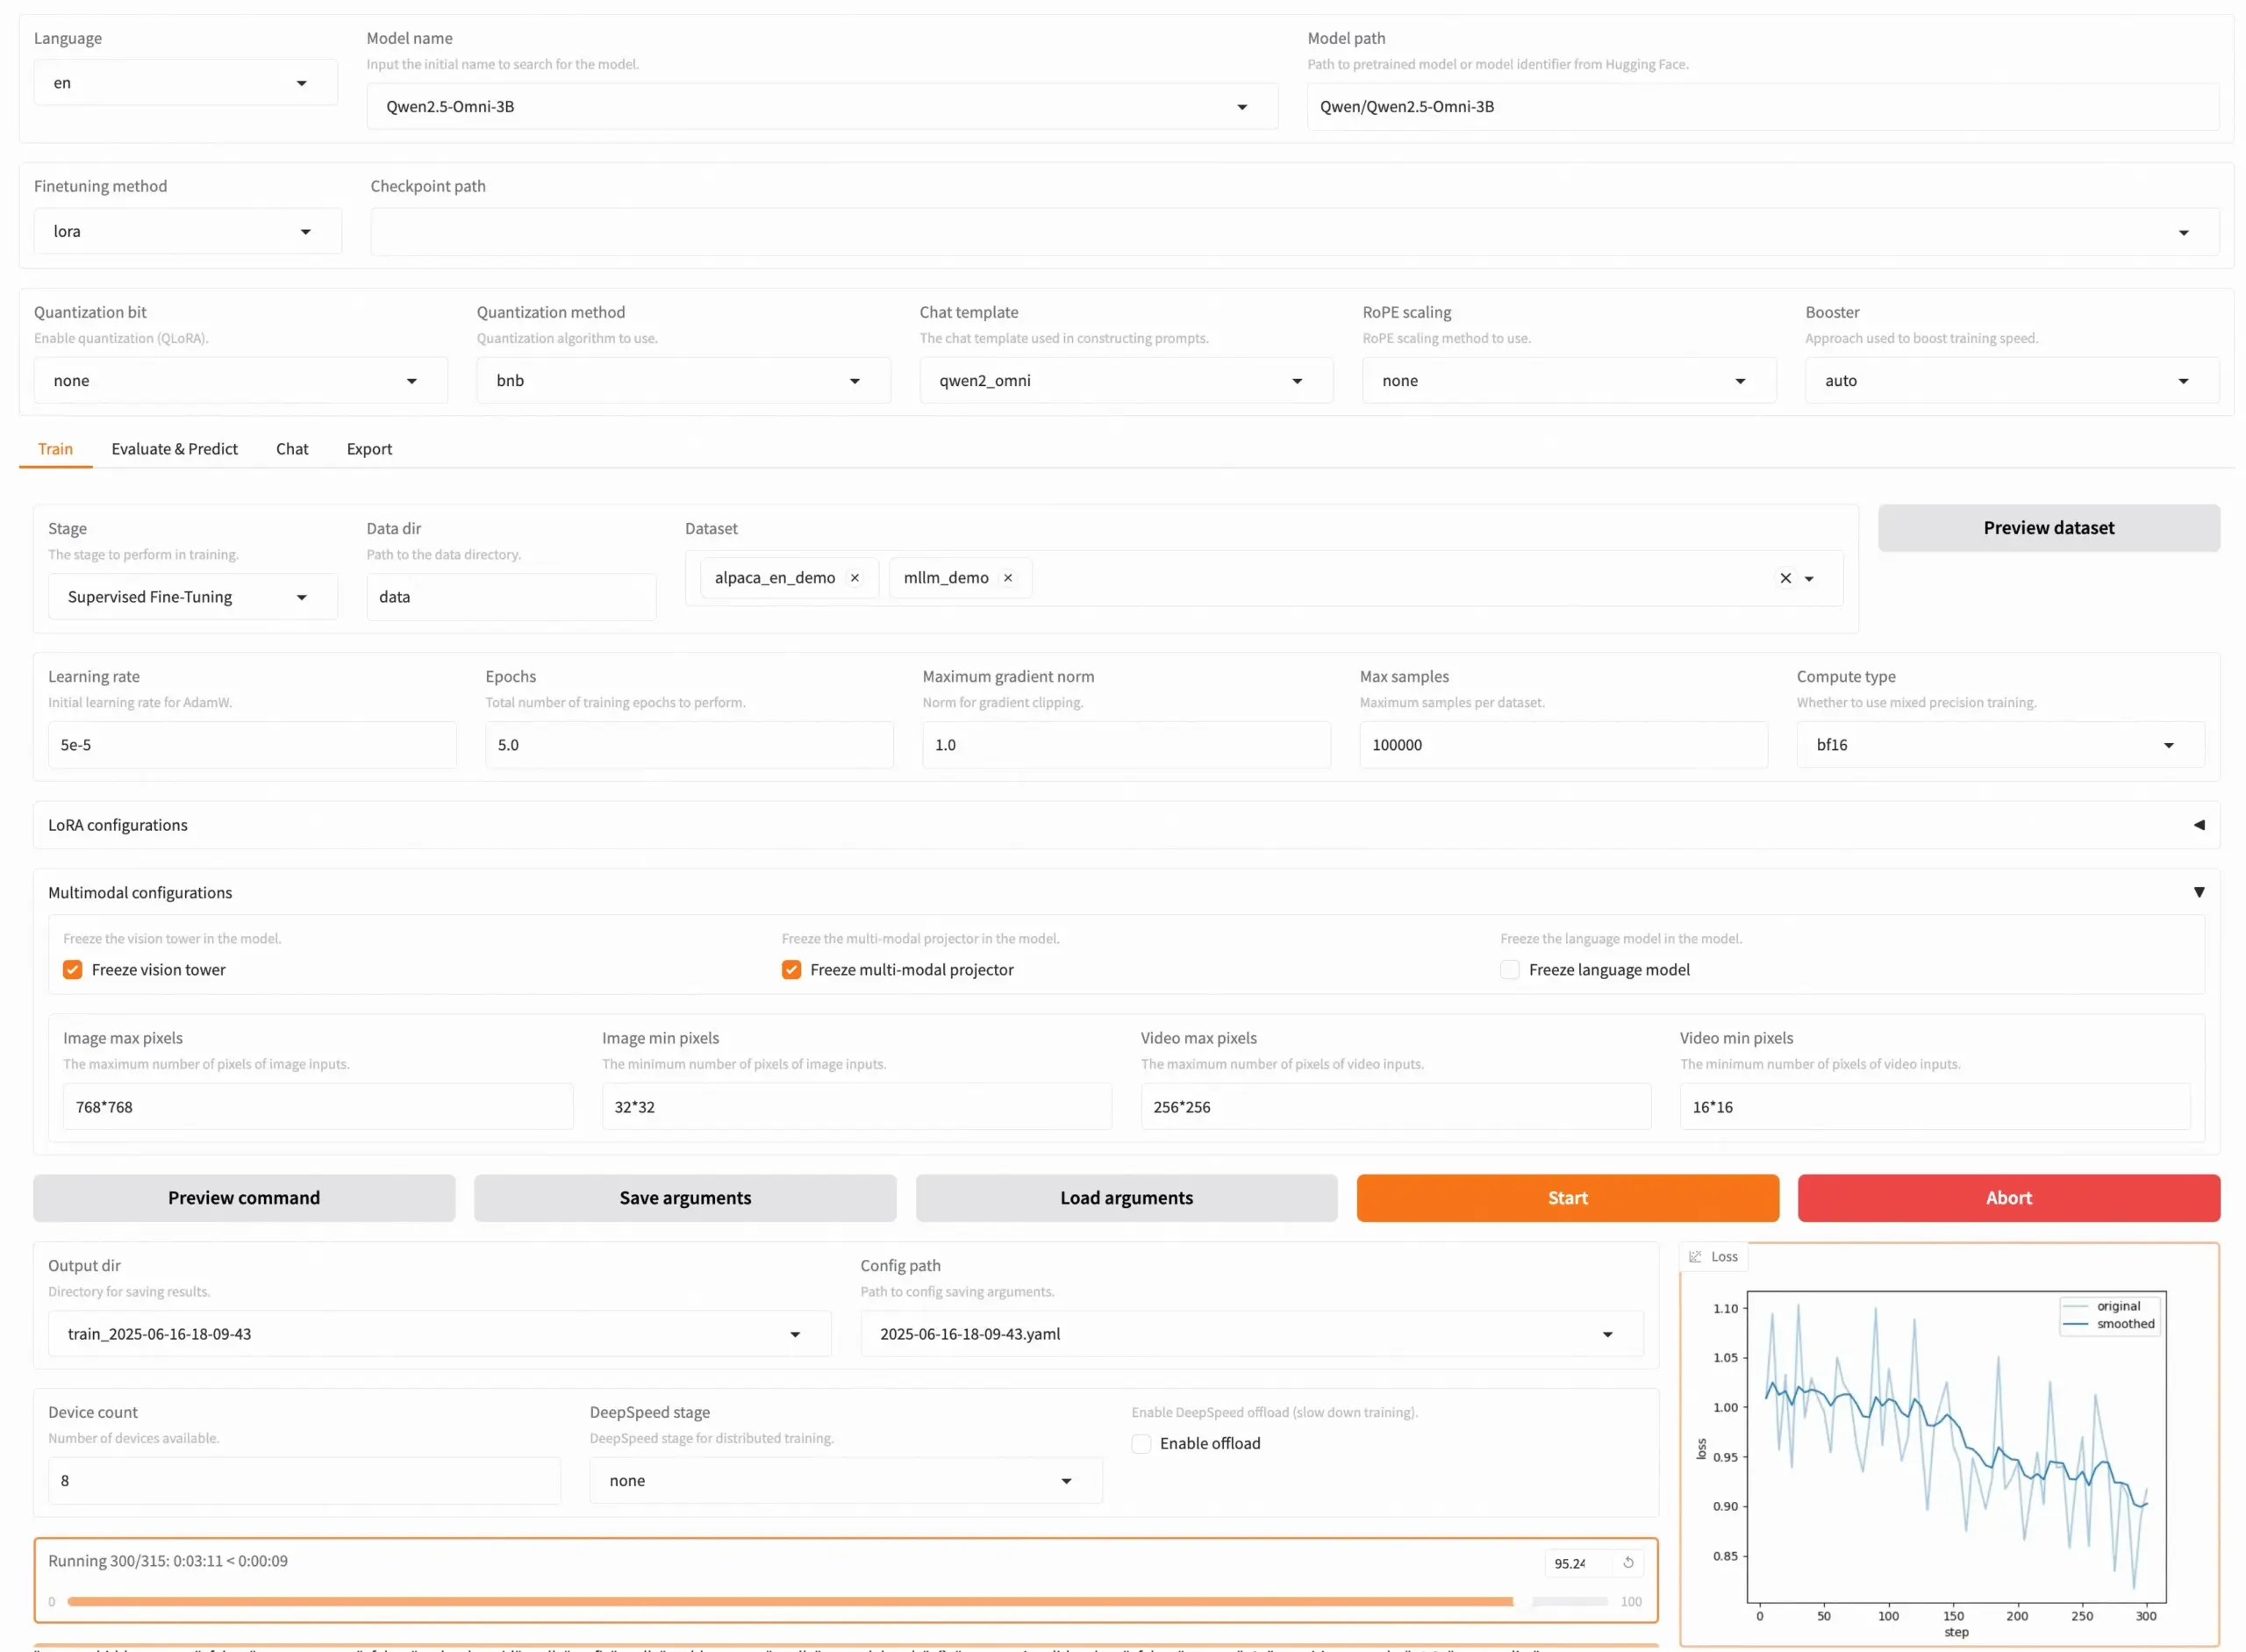
Task: Click the Abort button
Action: click(2008, 1198)
